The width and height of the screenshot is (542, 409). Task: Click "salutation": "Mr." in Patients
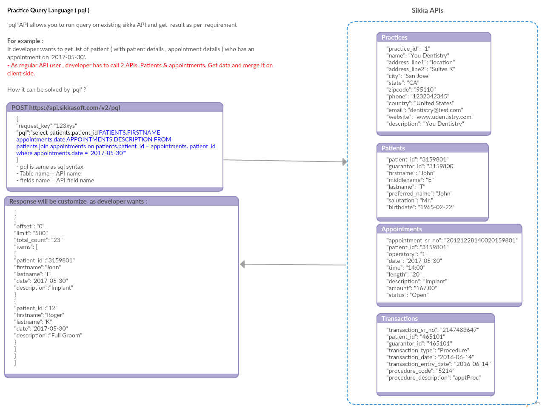pos(410,200)
